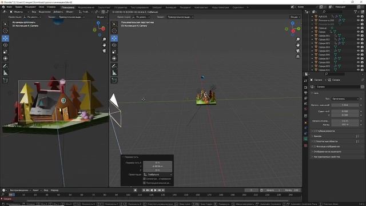Expand the Сфера.003 tree row
The width and height of the screenshot is (366, 206).
click(312, 43)
